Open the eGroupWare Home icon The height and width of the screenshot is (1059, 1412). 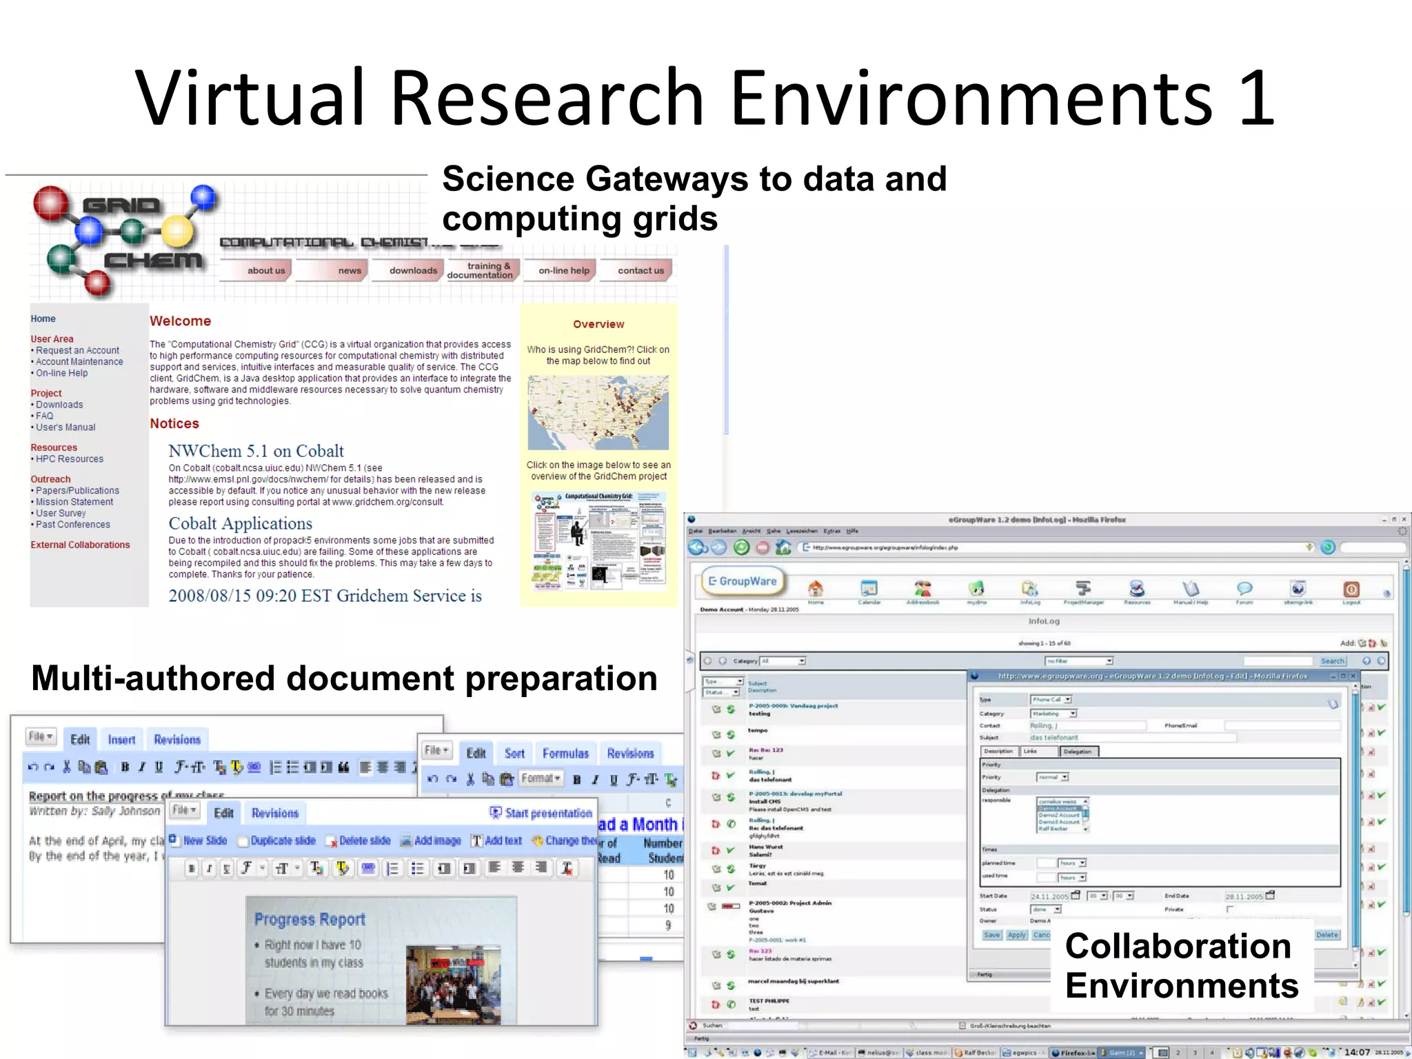816,588
